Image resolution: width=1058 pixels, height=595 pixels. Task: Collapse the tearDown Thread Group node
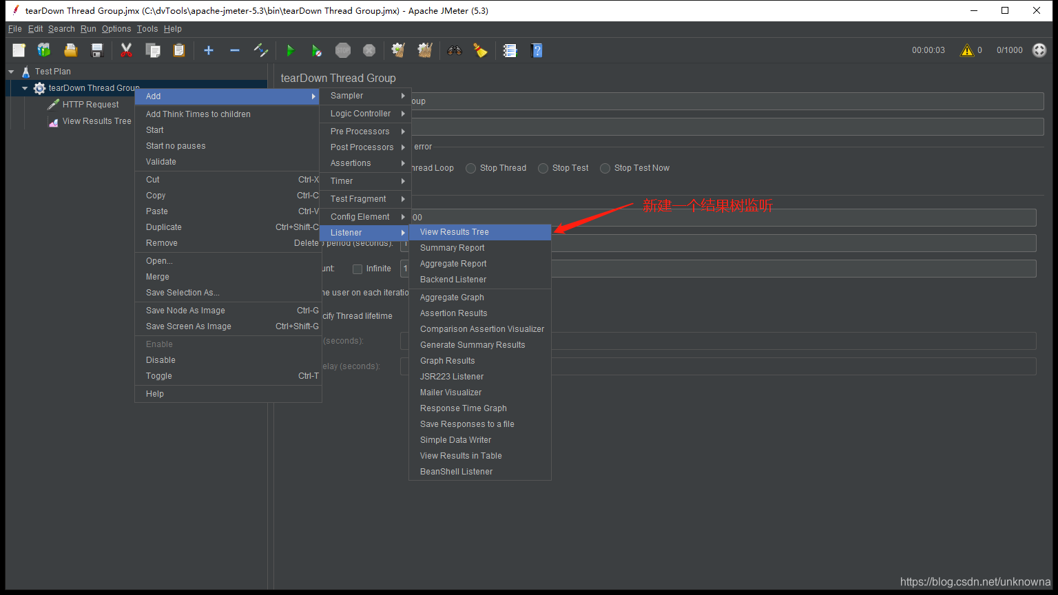click(25, 88)
